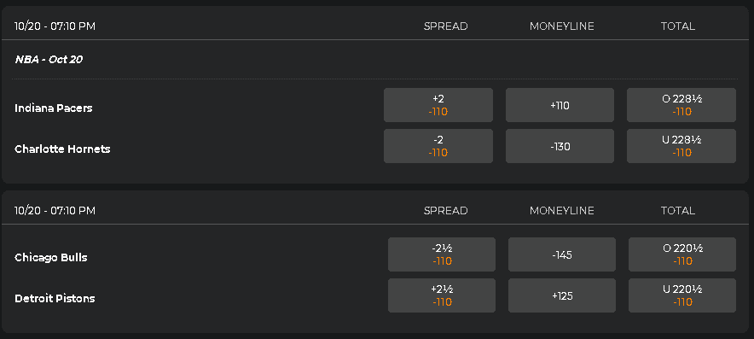Choose Under 228½ total for Hornets game
Image resolution: width=754 pixels, height=339 pixels.
(x=681, y=146)
